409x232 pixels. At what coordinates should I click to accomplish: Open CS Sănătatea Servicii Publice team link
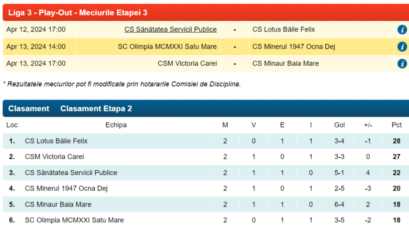pyautogui.click(x=171, y=29)
